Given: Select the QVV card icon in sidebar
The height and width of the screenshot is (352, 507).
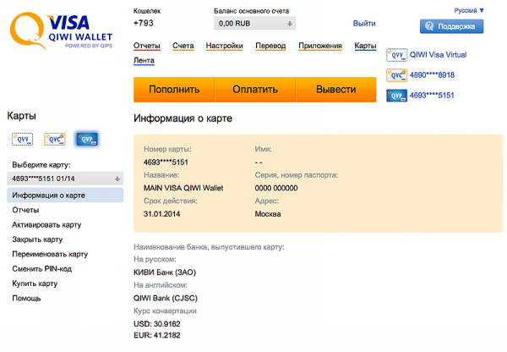Looking at the screenshot, I should 22,140.
